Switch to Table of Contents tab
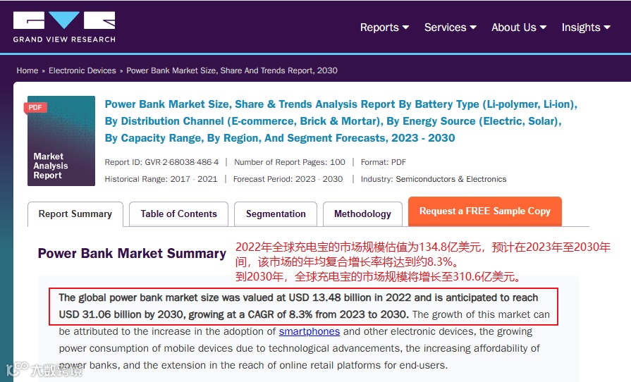631x382 pixels. (x=178, y=214)
